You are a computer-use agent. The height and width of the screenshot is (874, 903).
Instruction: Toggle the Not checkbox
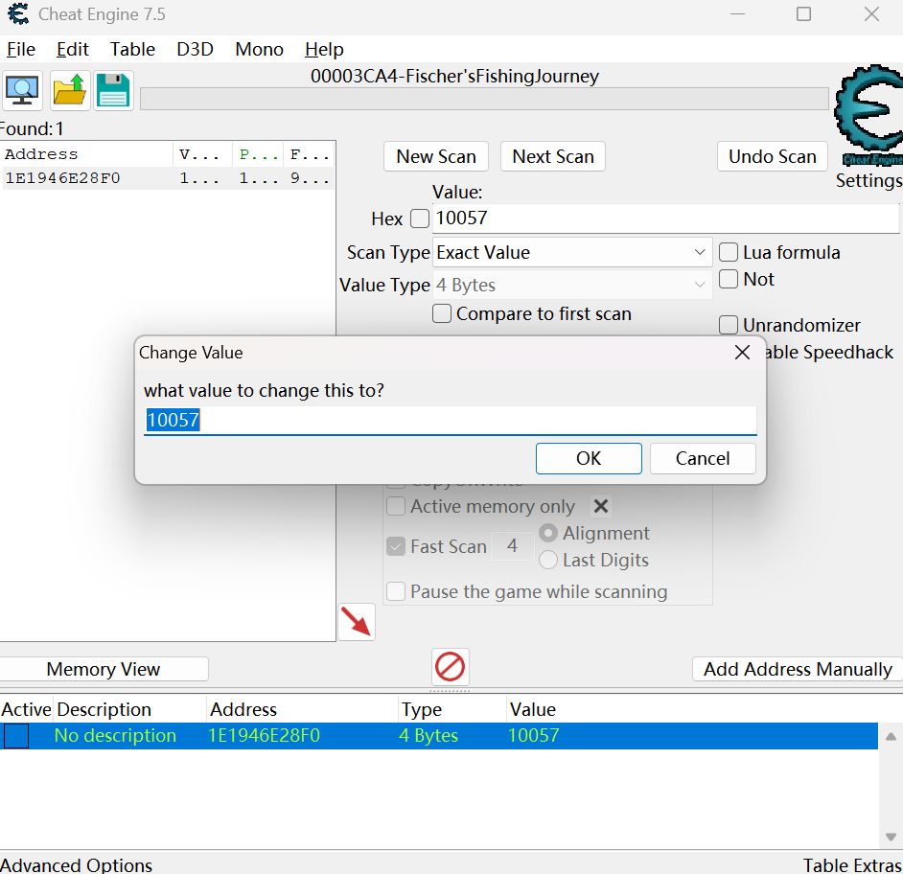tap(729, 279)
